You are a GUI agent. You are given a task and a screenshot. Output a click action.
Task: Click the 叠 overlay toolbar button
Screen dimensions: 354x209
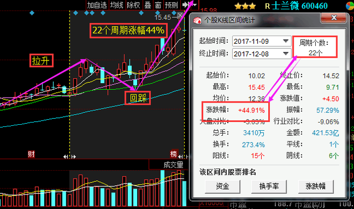(148, 5)
